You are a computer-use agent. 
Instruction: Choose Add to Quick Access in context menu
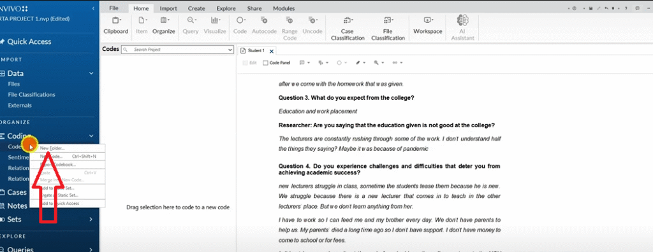68,204
